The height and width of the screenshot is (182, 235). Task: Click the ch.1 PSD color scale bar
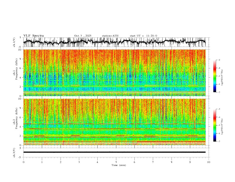click(215, 76)
